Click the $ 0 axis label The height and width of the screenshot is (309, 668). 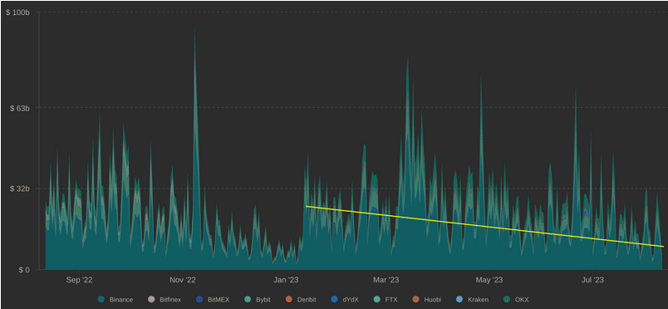[23, 270]
